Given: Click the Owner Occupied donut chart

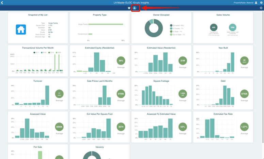Looking at the screenshot, I should [154, 28].
